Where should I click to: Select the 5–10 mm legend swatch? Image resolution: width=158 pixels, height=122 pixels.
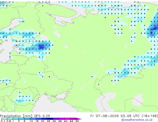27,119
